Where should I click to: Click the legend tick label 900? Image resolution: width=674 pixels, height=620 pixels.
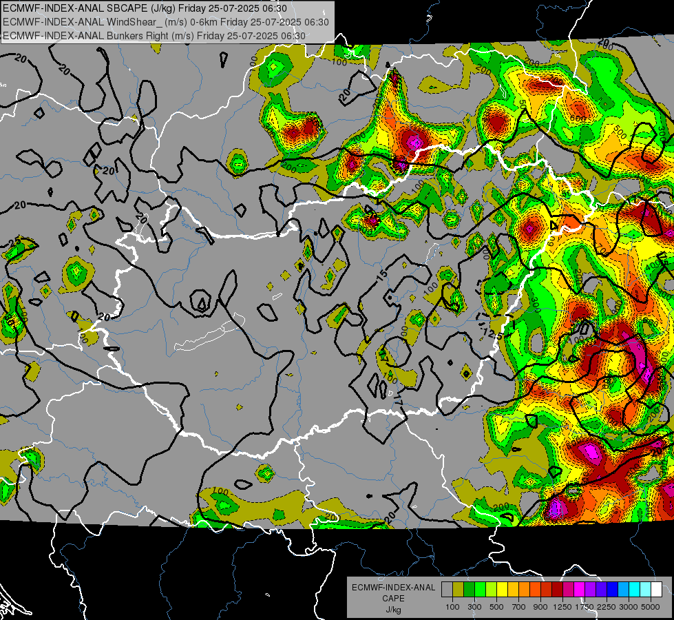(x=540, y=607)
